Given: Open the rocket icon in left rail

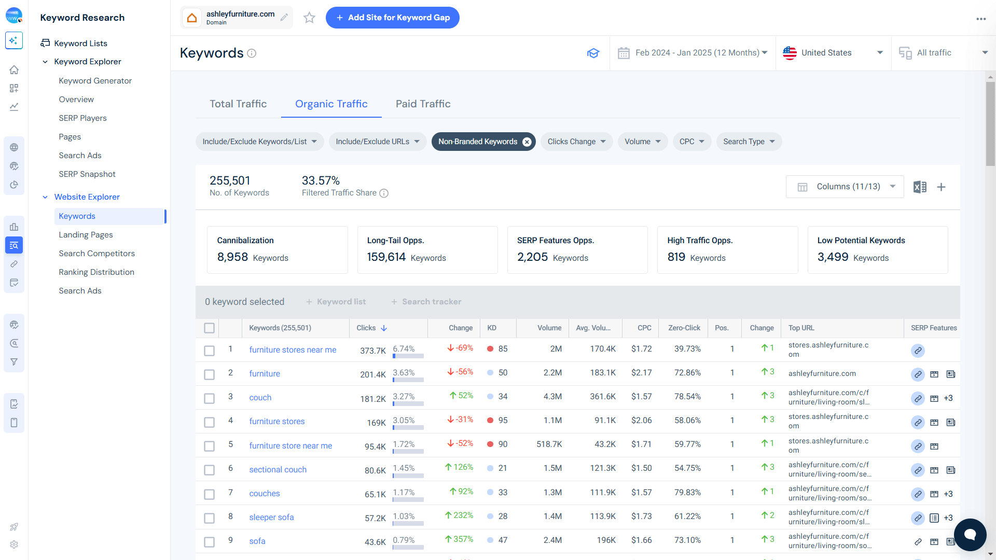Looking at the screenshot, I should (14, 527).
